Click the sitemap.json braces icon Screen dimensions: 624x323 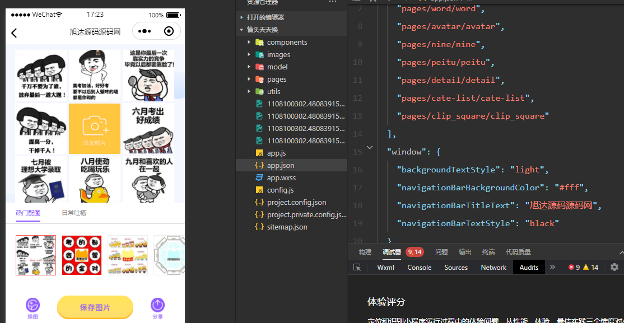click(x=259, y=227)
